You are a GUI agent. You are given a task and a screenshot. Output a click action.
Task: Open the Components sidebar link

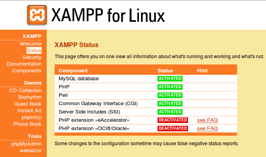[x=27, y=71]
